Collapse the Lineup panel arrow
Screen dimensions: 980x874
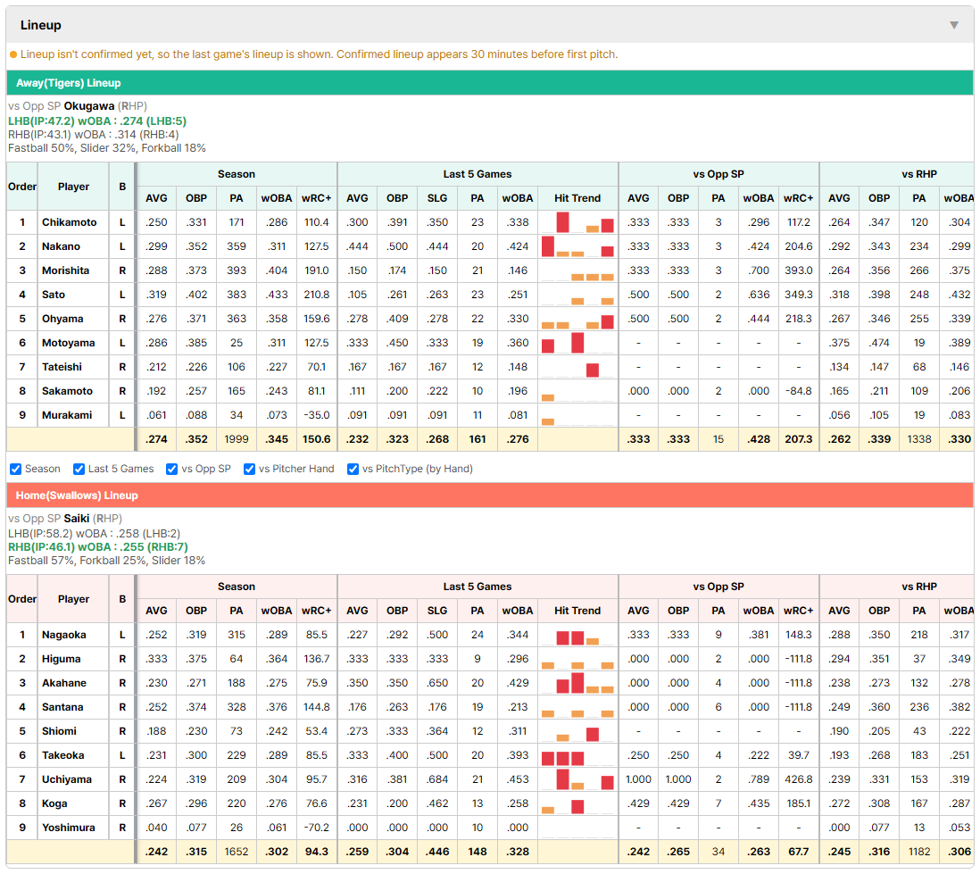pos(954,25)
